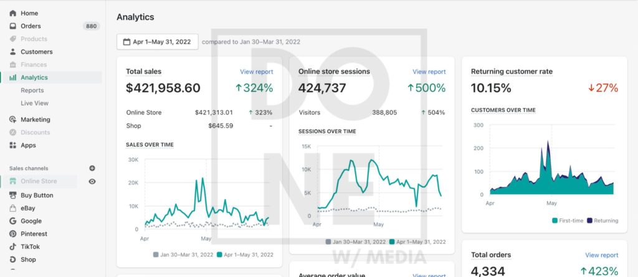
Task: Open Finances menu item
Action: (34, 65)
